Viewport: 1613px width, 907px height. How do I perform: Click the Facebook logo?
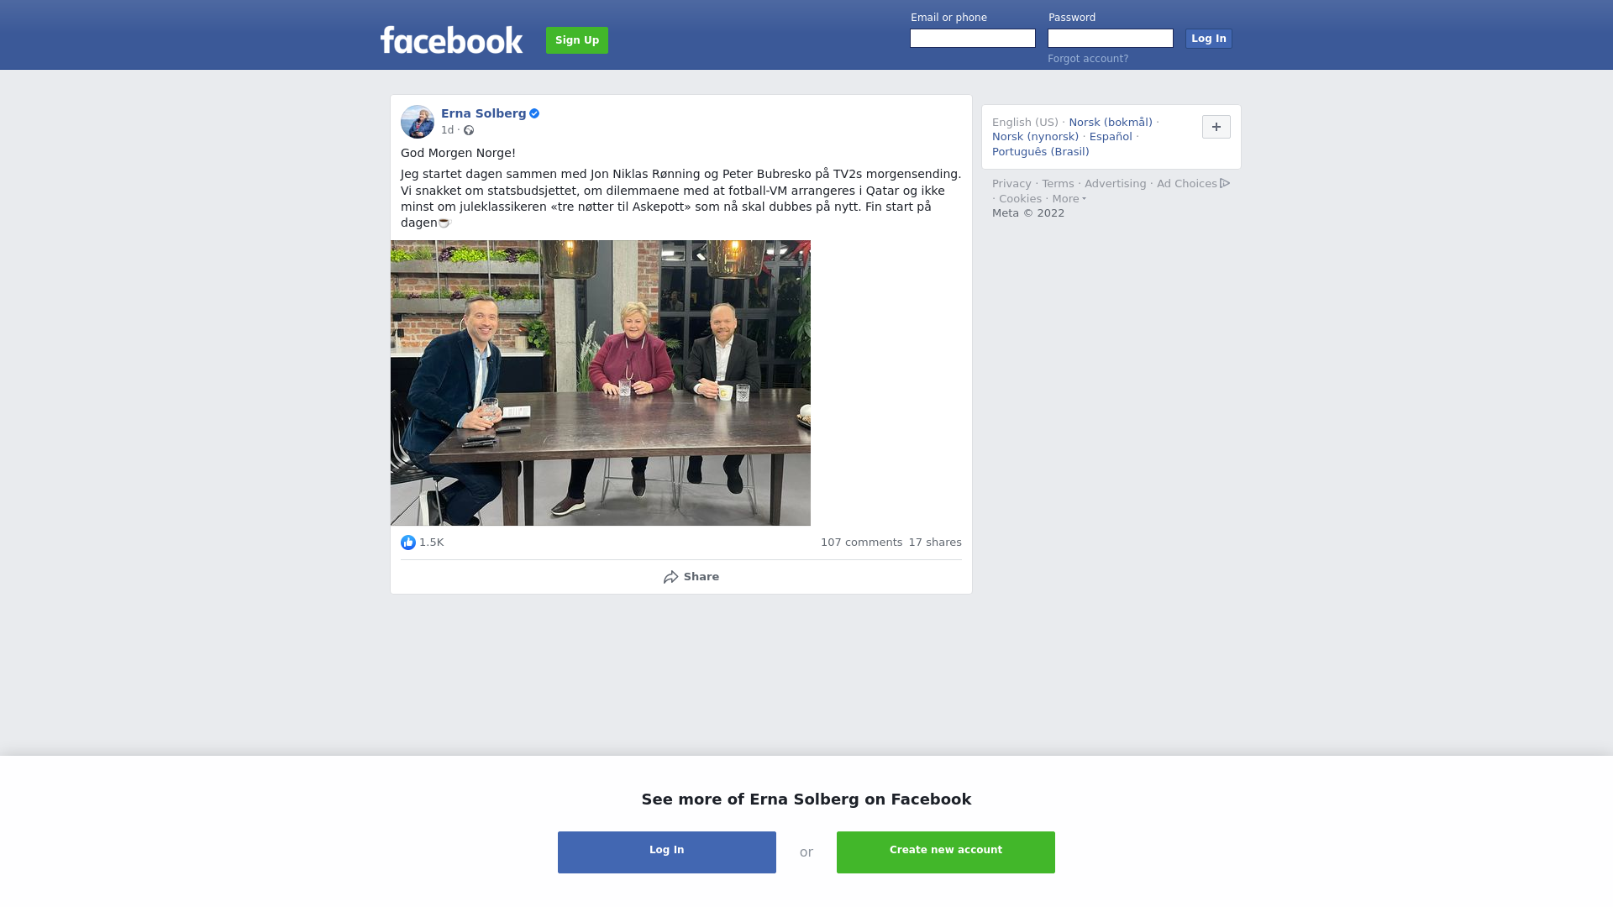(x=451, y=39)
